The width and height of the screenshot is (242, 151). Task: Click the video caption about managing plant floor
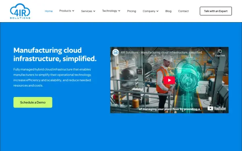point(169,109)
